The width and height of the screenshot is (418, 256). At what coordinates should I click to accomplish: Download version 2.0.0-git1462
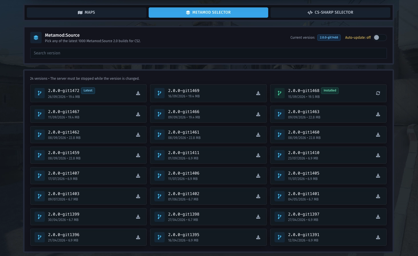click(138, 135)
